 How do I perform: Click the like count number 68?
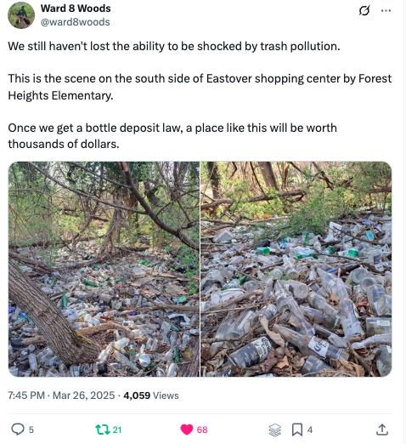202,430
